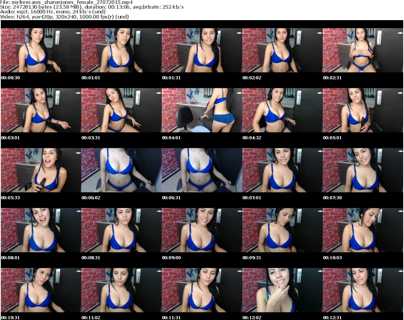
Task: Click the thumbnail at 00:09:31
Action: click(282, 230)
